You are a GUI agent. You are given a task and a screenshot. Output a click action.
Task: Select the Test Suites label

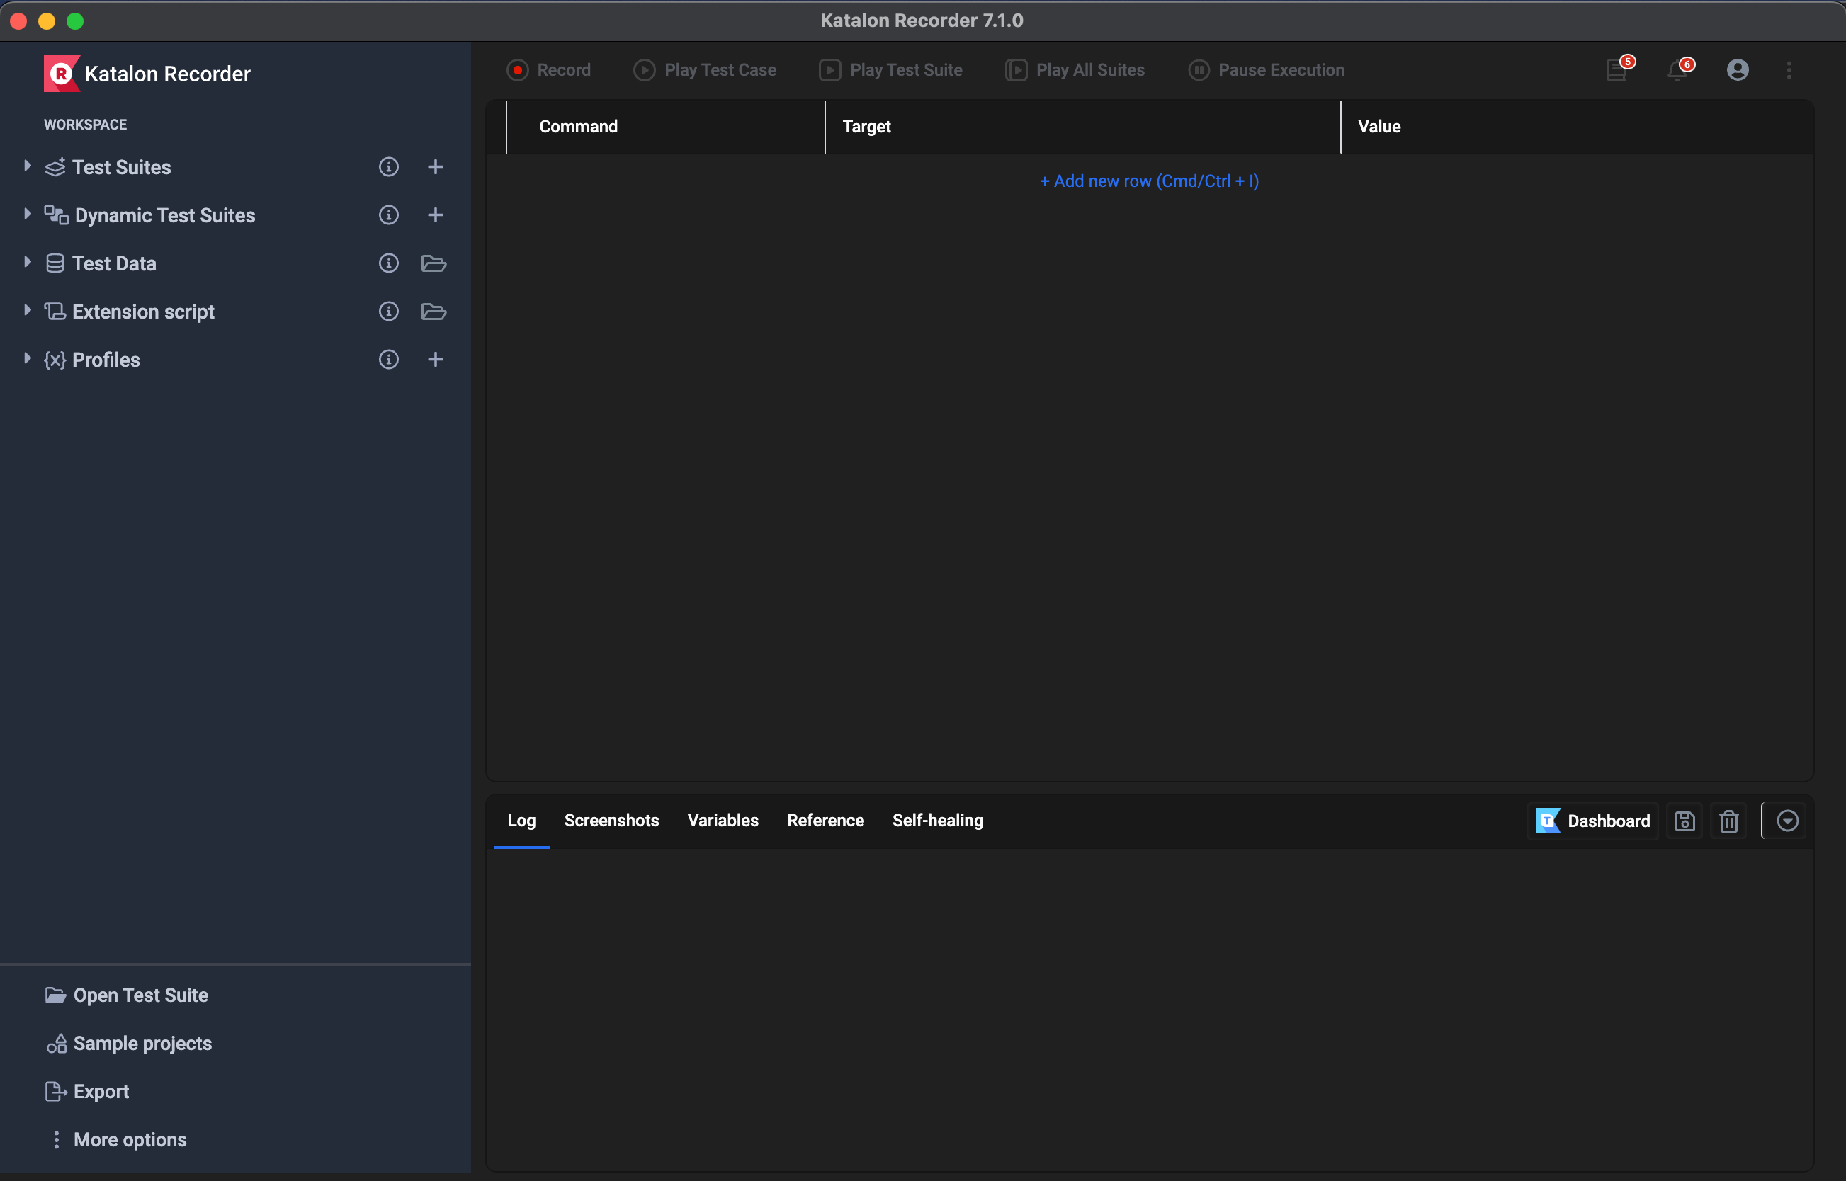[x=121, y=167]
